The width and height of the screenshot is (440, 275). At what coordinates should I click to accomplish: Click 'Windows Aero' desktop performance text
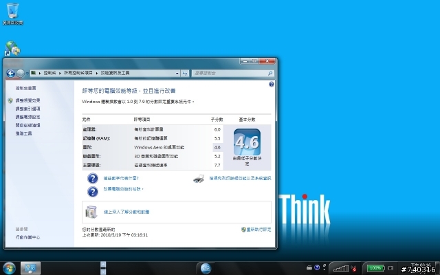159,147
